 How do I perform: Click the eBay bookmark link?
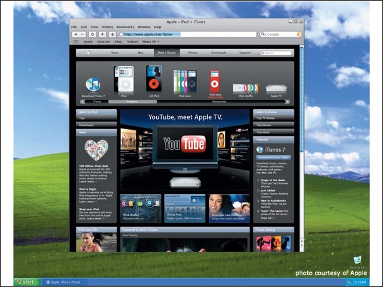[x=118, y=42]
